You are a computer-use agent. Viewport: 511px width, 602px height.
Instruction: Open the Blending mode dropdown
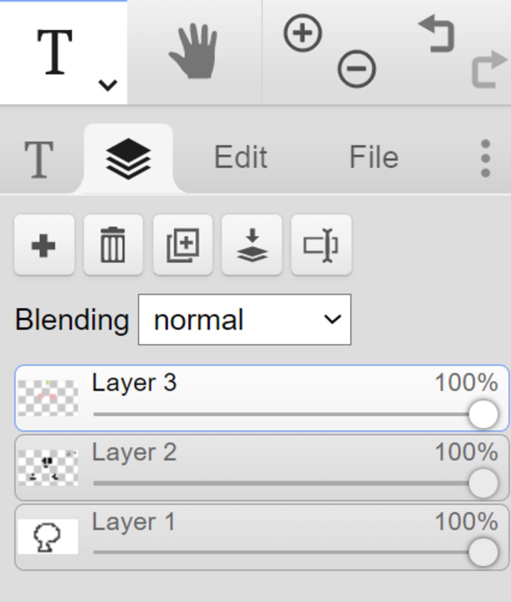[x=245, y=320]
